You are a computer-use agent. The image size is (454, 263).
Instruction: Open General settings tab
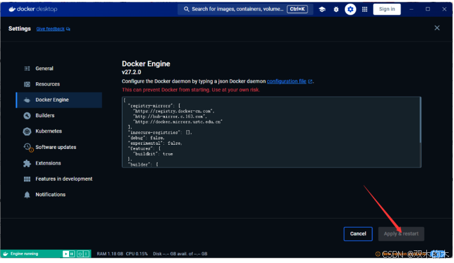[x=59, y=68]
